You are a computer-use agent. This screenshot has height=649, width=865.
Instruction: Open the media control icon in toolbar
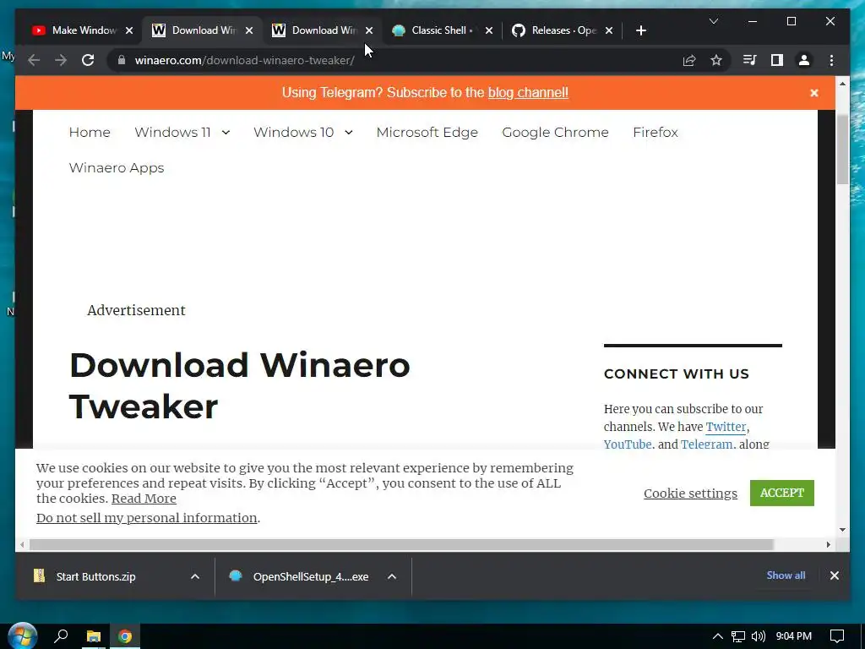coord(750,60)
